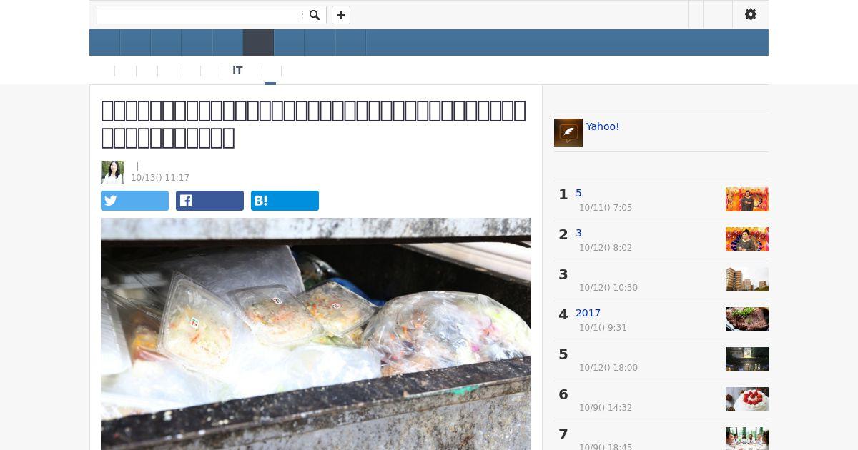858x450 pixels.
Task: Click the brown Yahoo! feather icon
Action: (x=568, y=133)
